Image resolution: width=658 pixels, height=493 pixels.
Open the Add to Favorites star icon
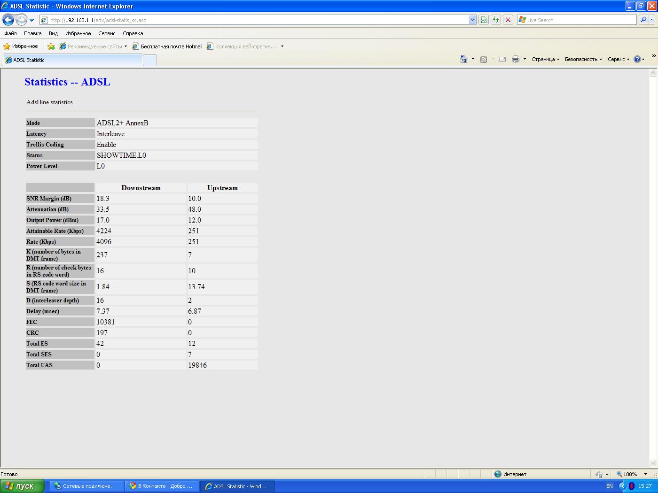coord(51,46)
